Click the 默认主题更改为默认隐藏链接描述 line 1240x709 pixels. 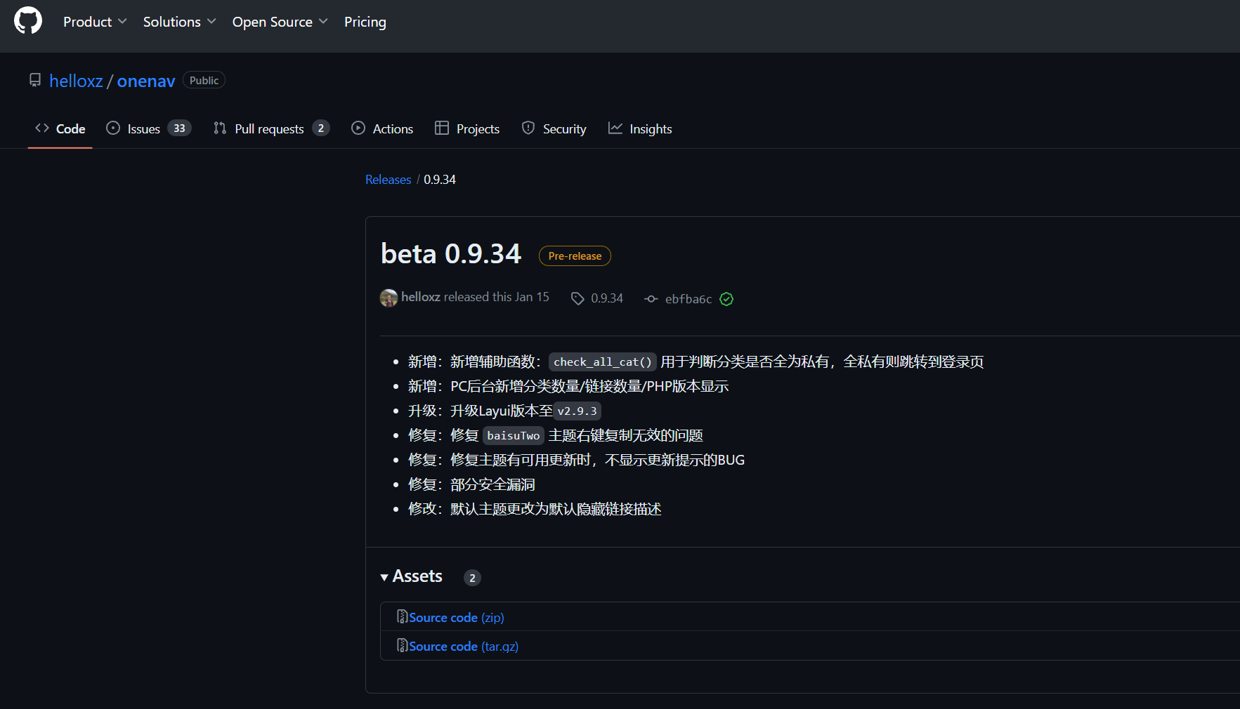tap(535, 509)
